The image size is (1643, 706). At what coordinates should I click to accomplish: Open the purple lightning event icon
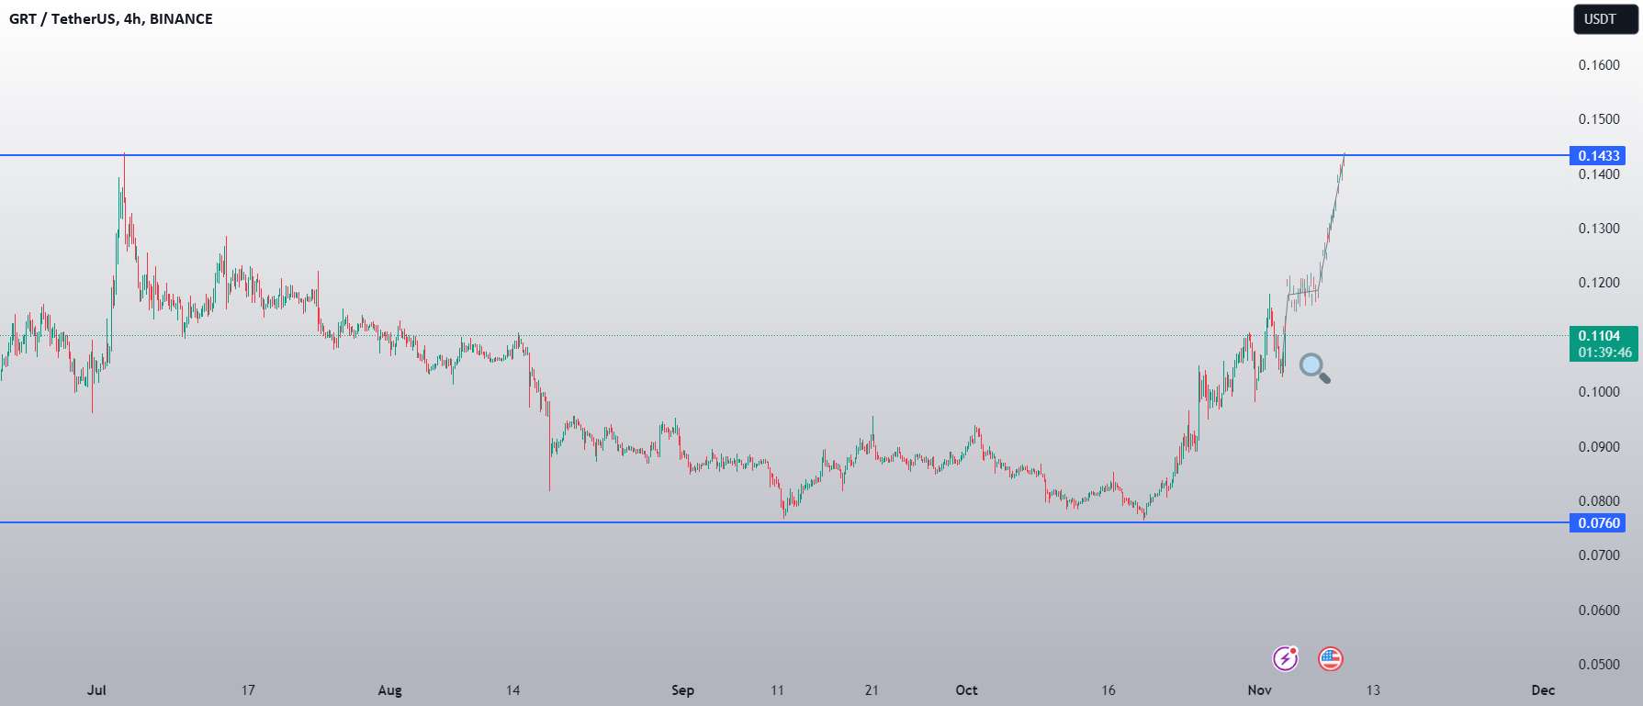click(x=1285, y=658)
